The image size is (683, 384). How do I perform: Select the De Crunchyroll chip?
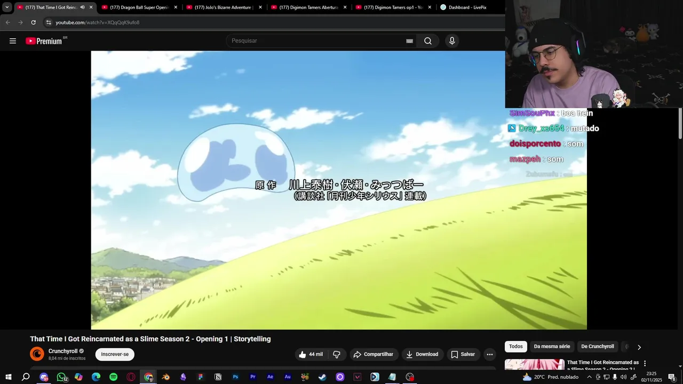point(598,347)
